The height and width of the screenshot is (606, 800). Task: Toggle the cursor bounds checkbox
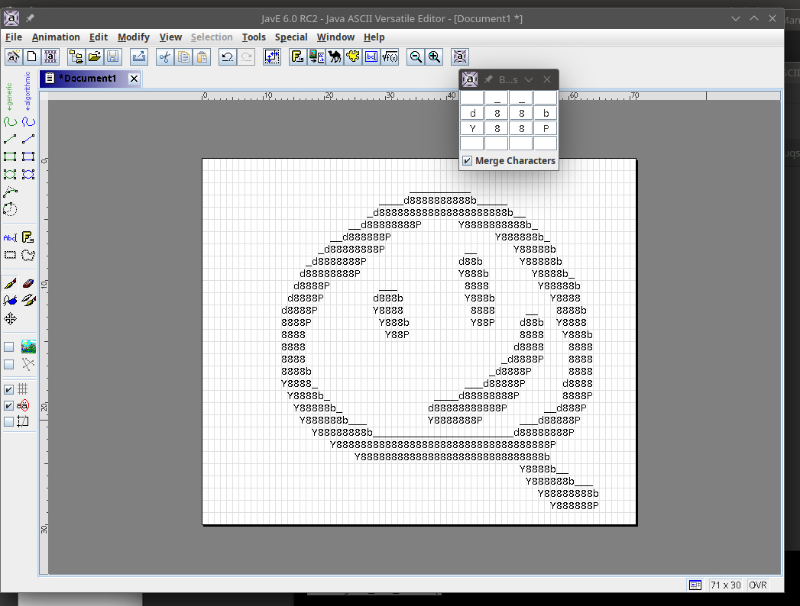tap(8, 421)
